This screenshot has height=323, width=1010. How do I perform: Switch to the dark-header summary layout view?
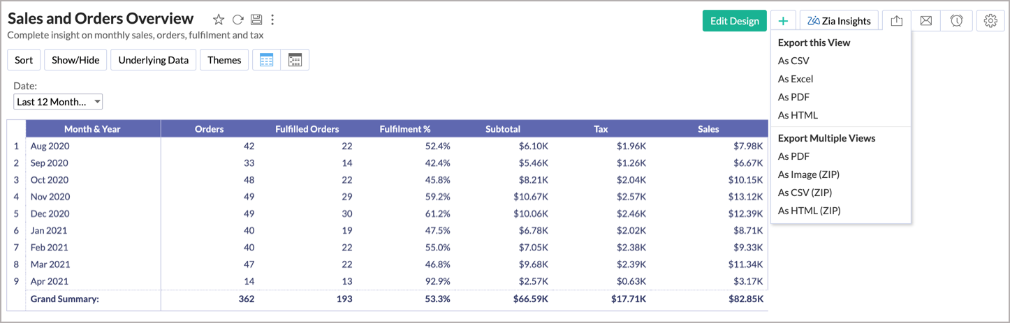pyautogui.click(x=295, y=60)
